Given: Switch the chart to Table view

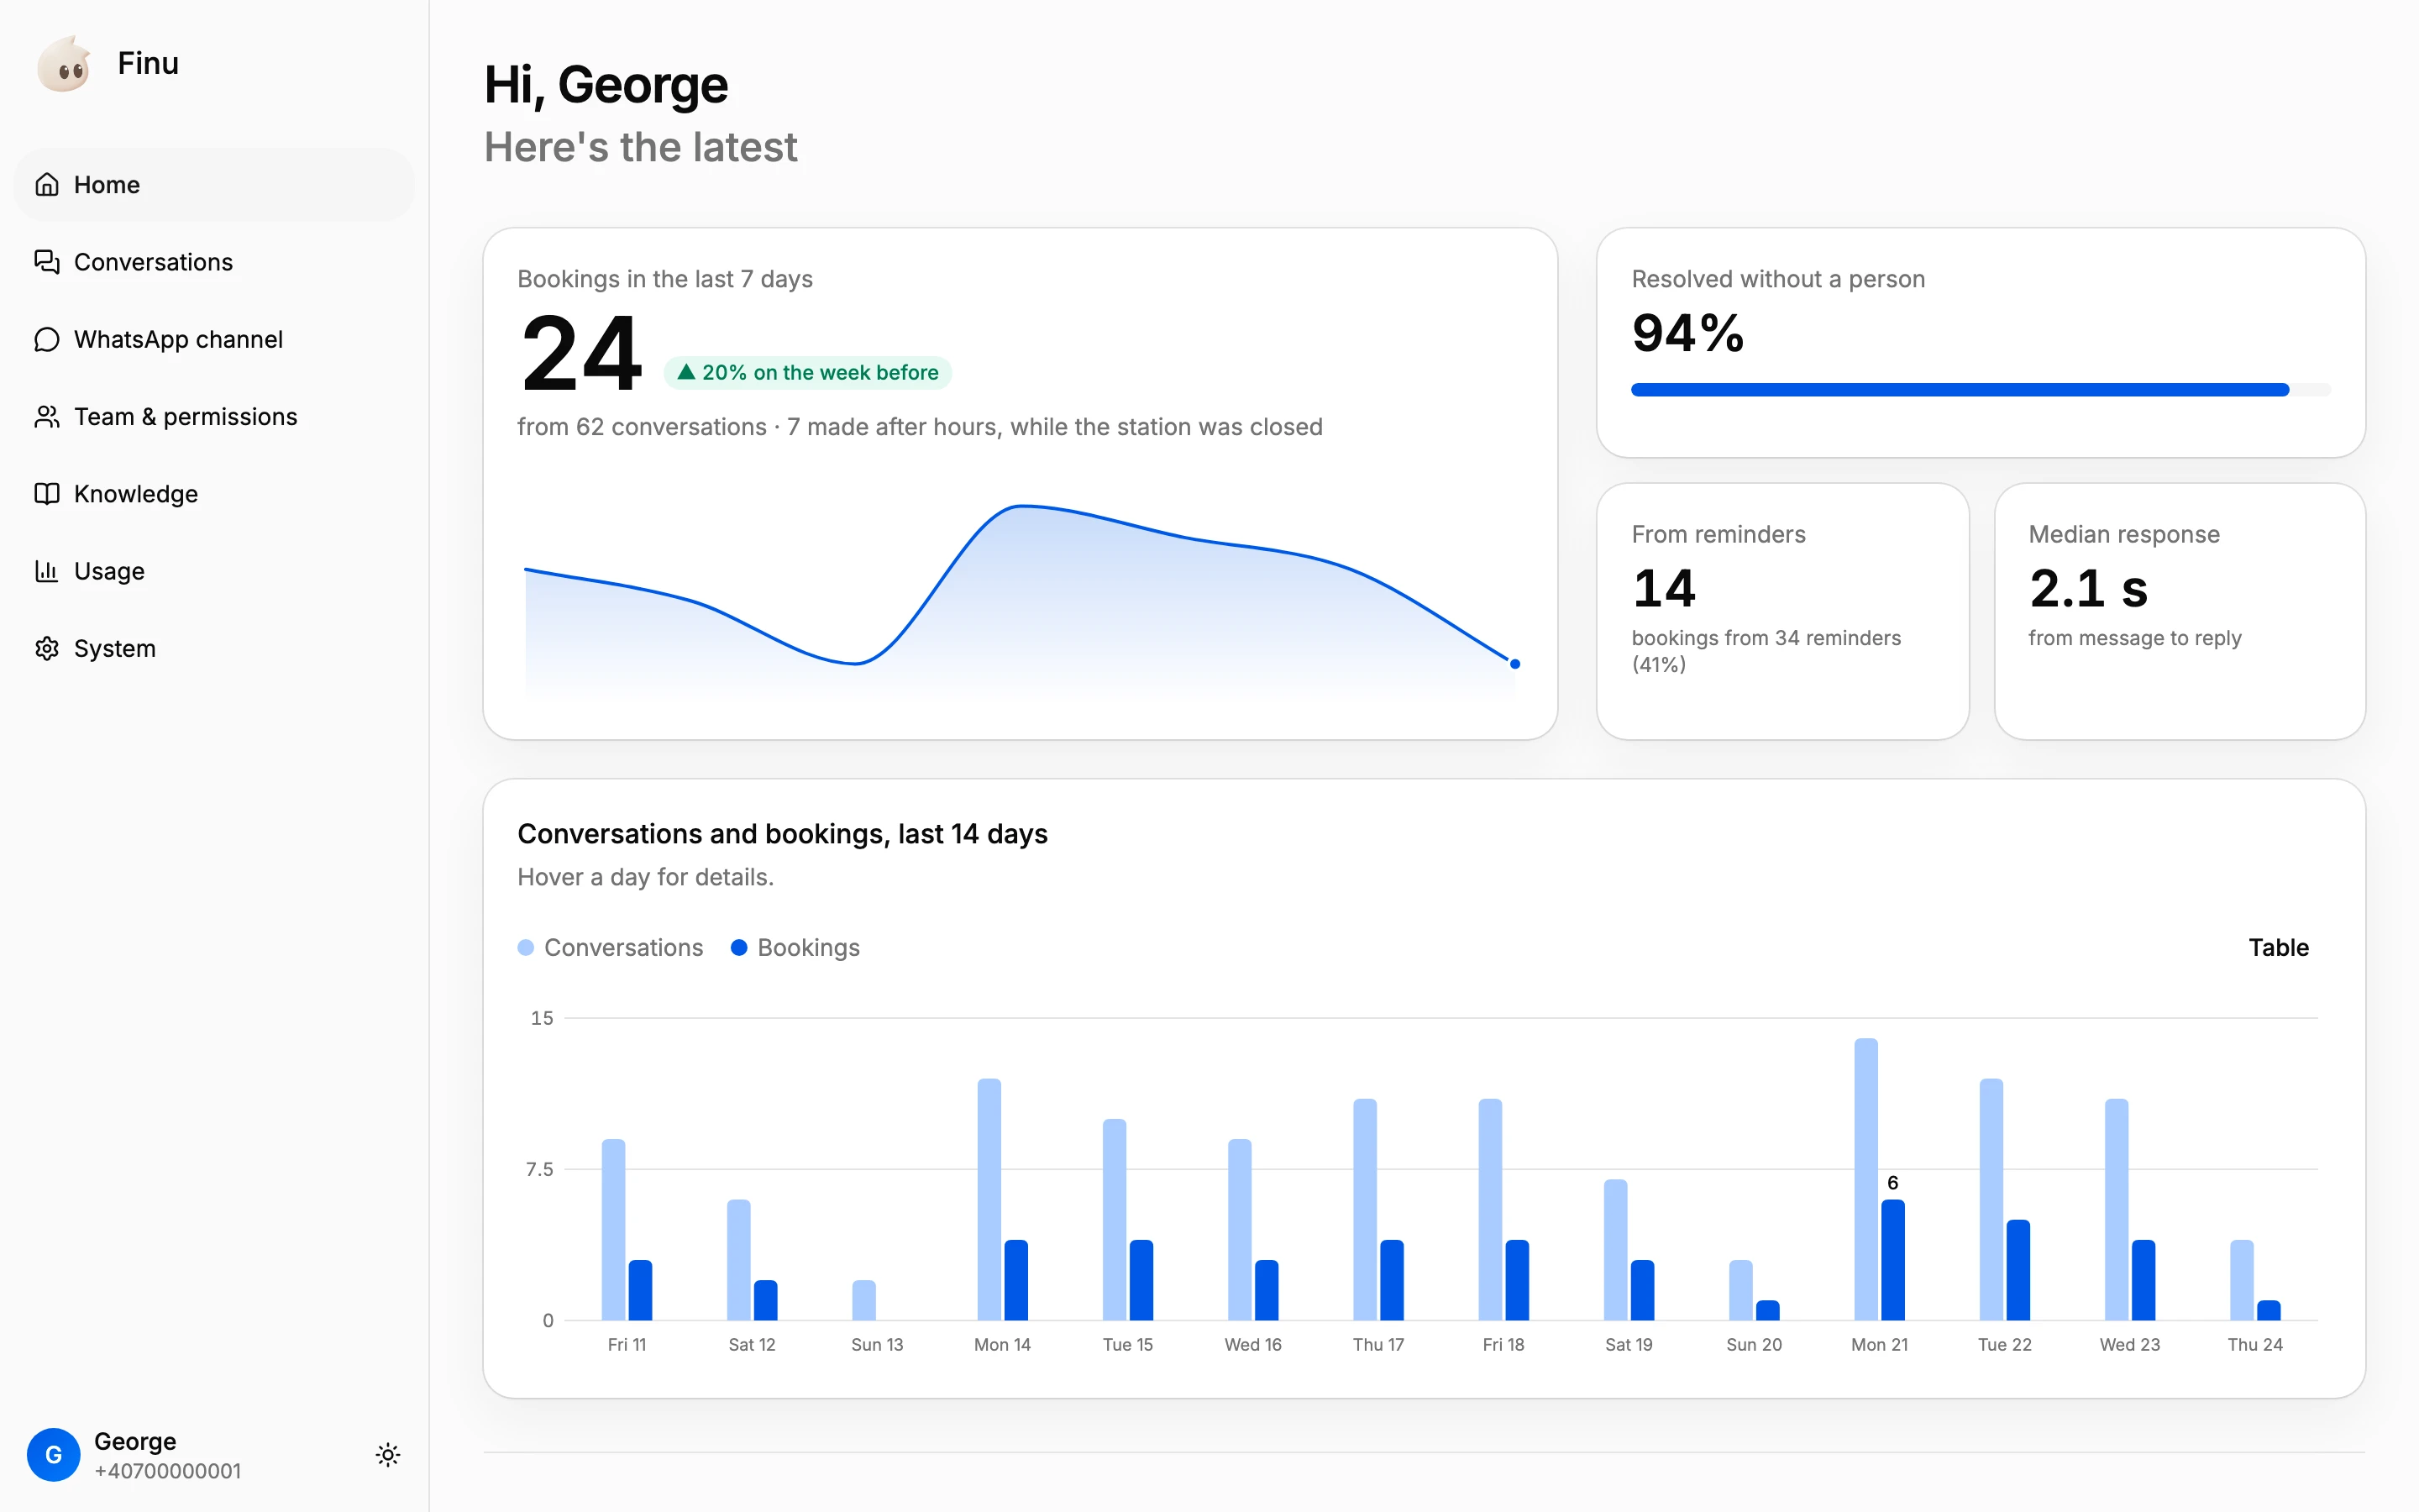Looking at the screenshot, I should (x=2278, y=948).
